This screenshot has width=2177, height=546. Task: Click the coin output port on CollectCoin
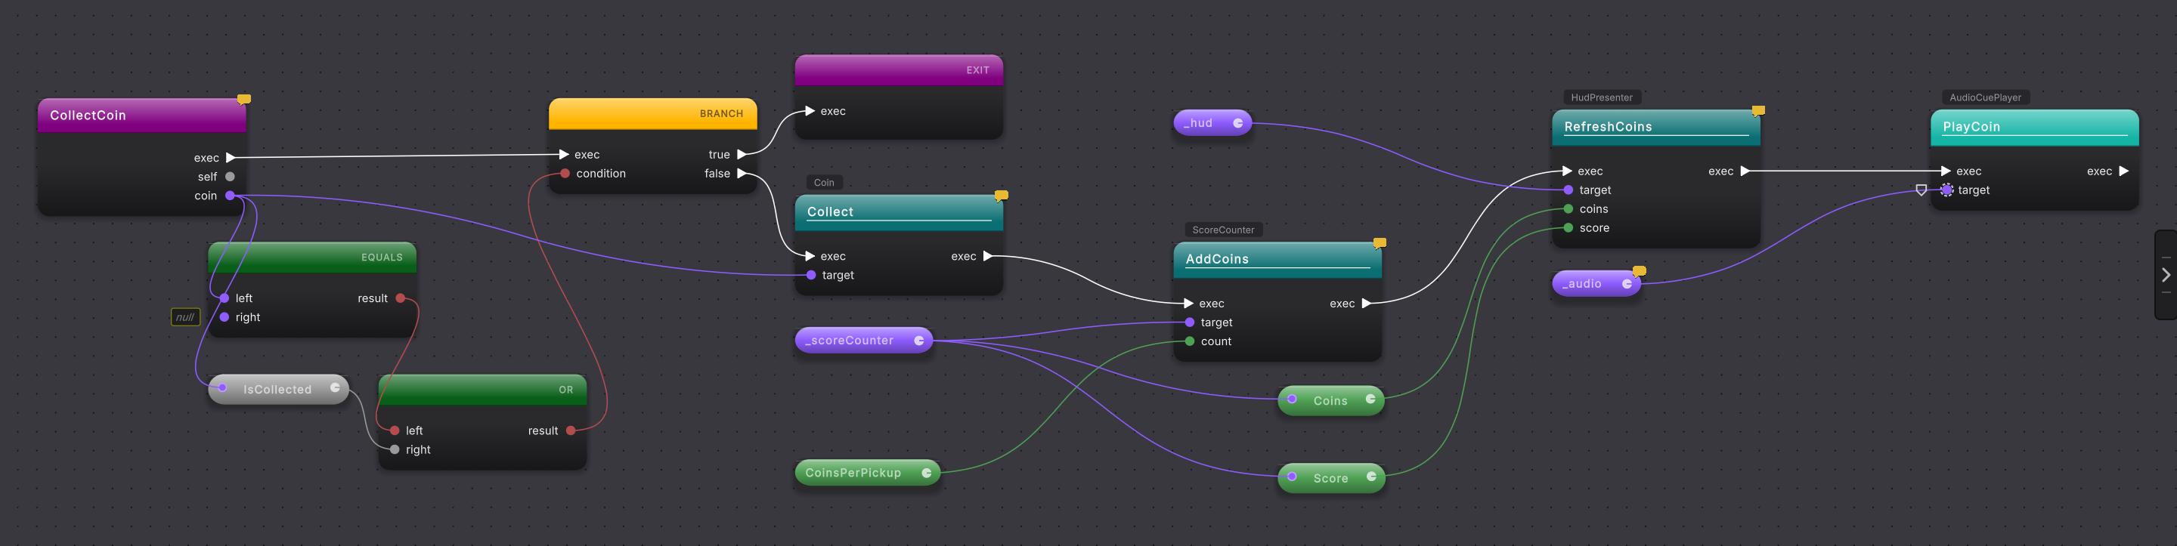coord(230,196)
